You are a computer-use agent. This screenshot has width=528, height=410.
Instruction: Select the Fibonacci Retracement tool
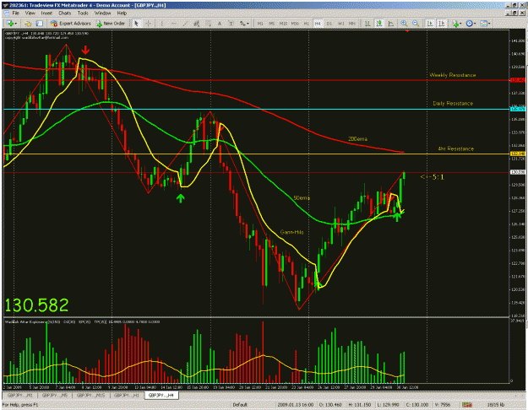click(208, 24)
